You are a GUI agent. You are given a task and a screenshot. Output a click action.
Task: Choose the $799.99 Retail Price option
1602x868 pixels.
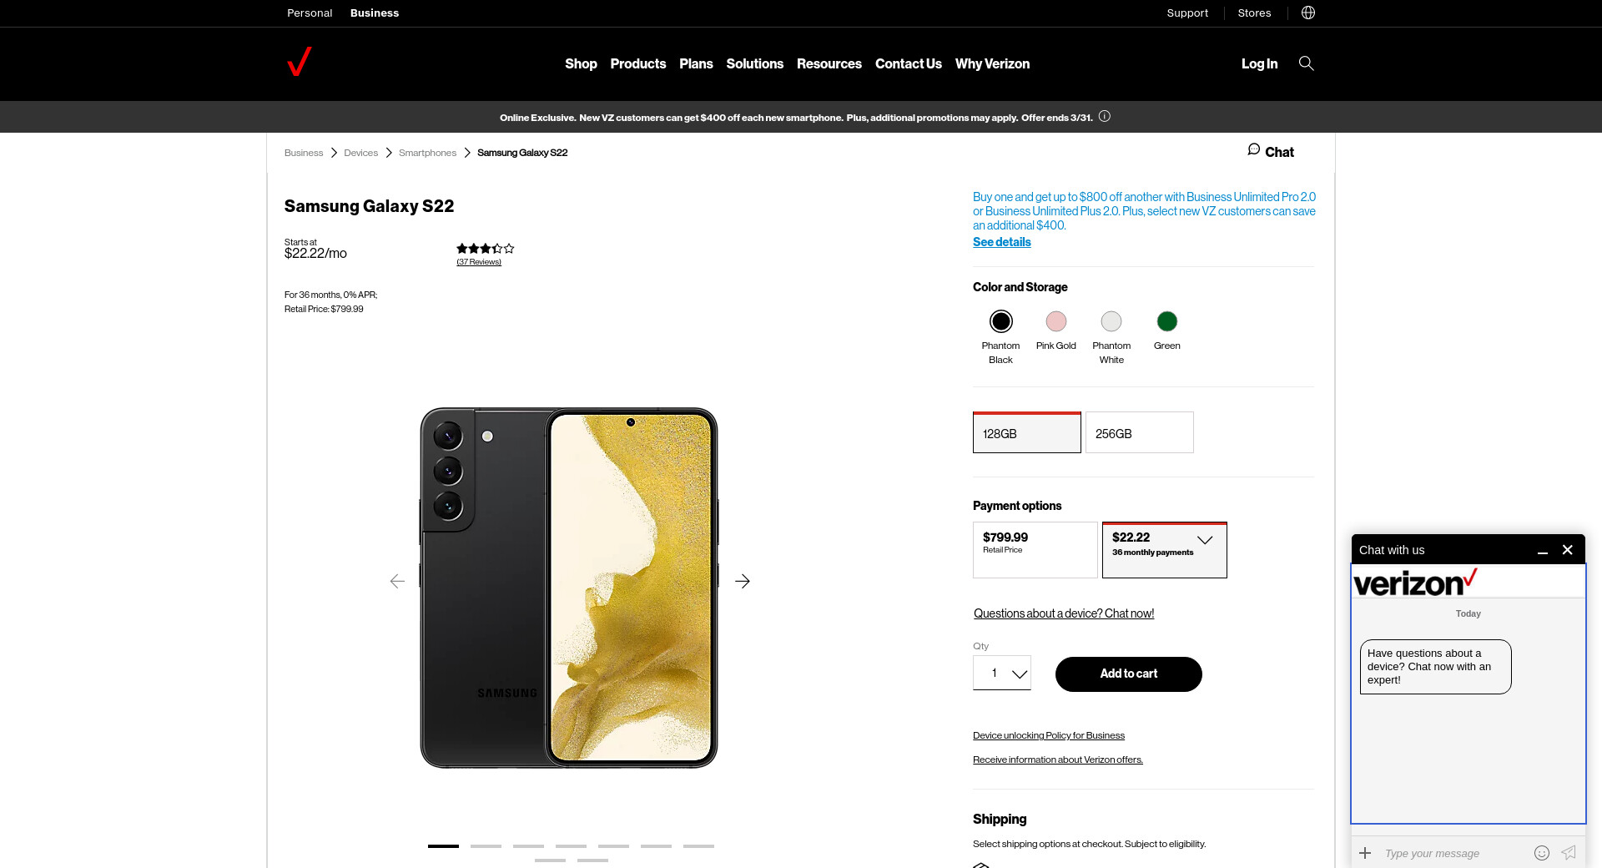click(x=1035, y=549)
